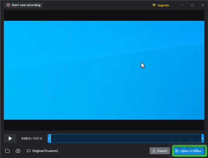Open the recordings folder icon
Image resolution: width=208 pixels, height=158 pixels.
(7, 151)
